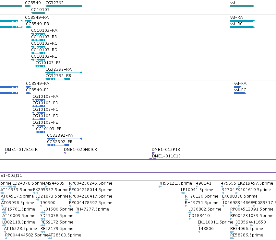Click the CG8549 gene label
Screen dimensions: 276x240
click(x=33, y=3)
